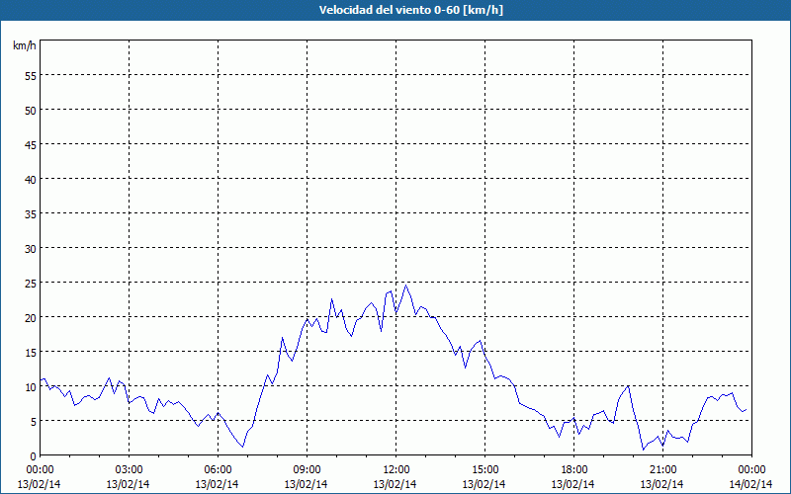Viewport: 791px width, 494px height.
Task: Click the 18:00 time axis label
Action: point(574,469)
